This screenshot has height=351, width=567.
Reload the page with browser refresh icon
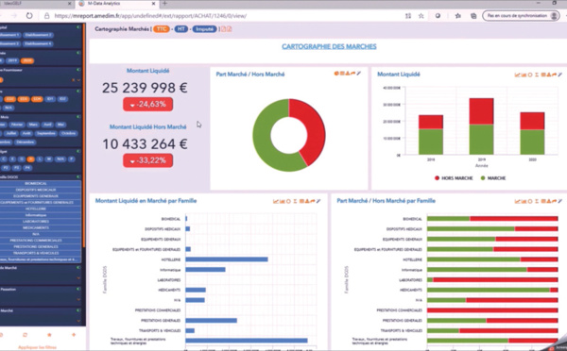click(29, 16)
